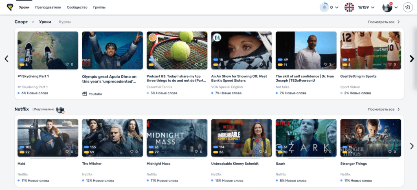
Task: Click the British flag language icon
Action: pos(349,7)
